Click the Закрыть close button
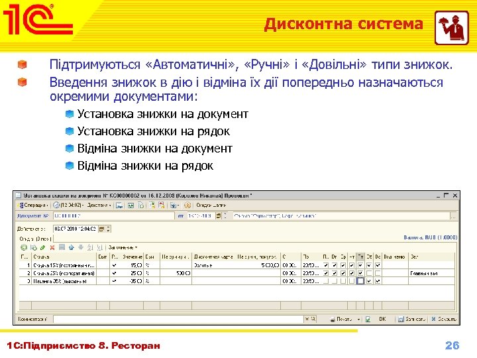 [x=444, y=319]
